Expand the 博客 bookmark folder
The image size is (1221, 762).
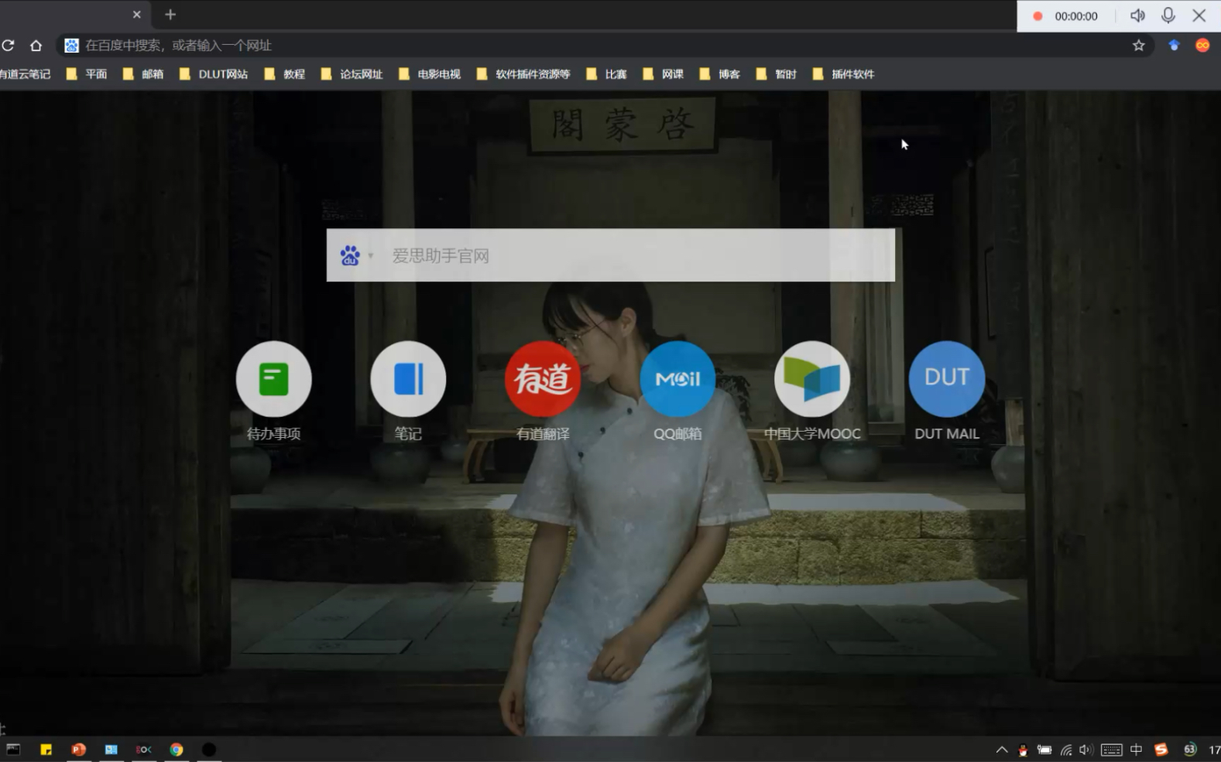pos(720,74)
